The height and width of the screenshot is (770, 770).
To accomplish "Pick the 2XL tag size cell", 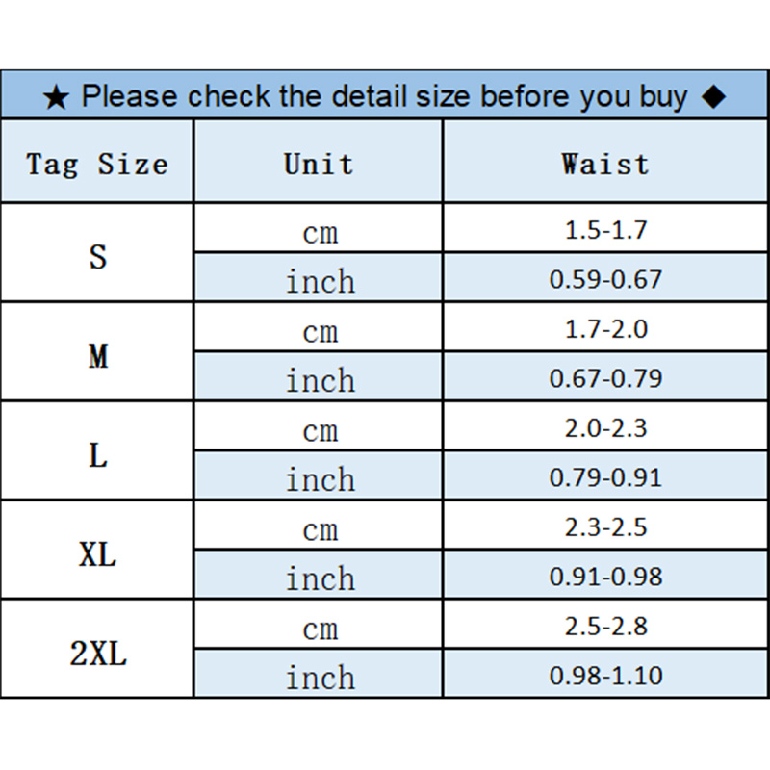I will click(97, 654).
